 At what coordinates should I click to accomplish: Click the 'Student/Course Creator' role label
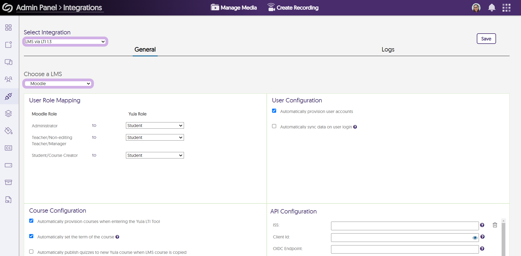(55, 155)
